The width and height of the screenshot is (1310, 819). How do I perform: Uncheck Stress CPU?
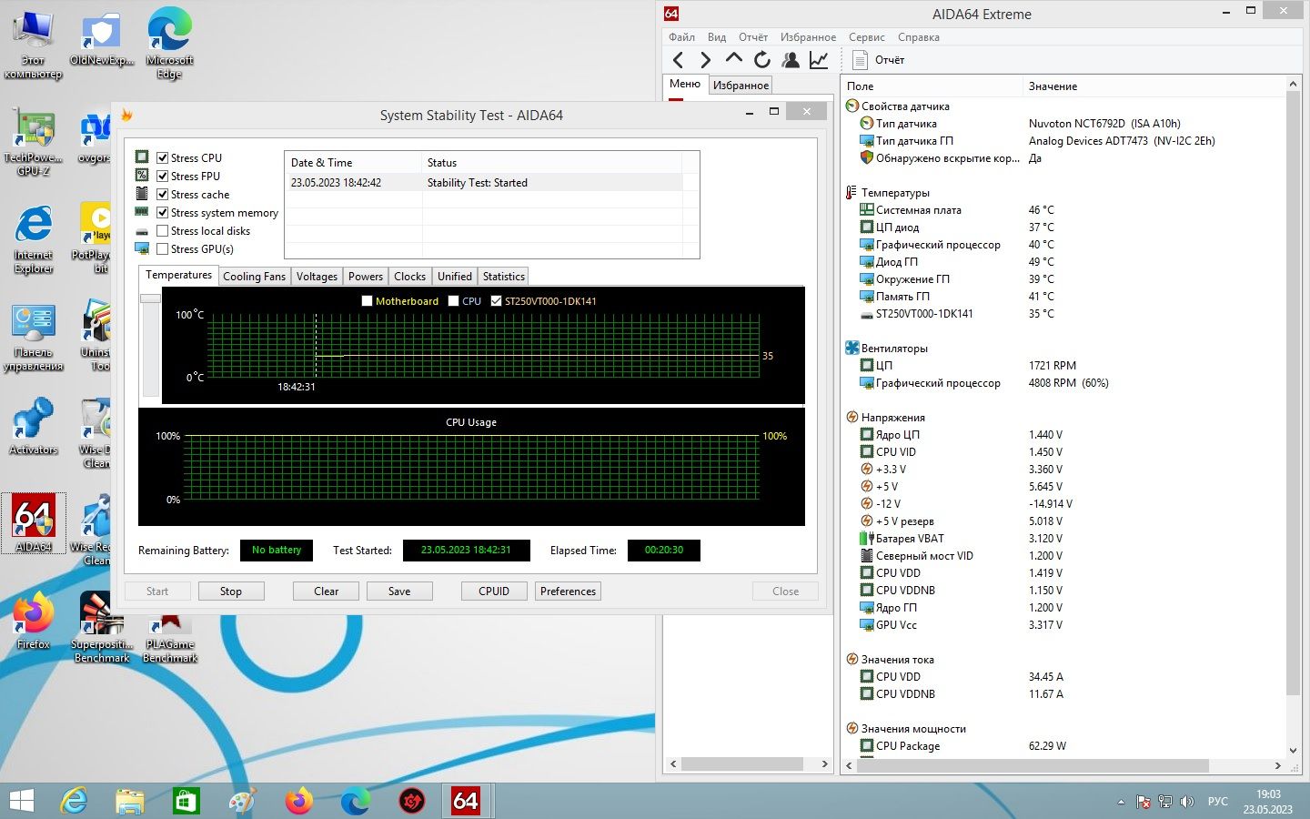[162, 157]
